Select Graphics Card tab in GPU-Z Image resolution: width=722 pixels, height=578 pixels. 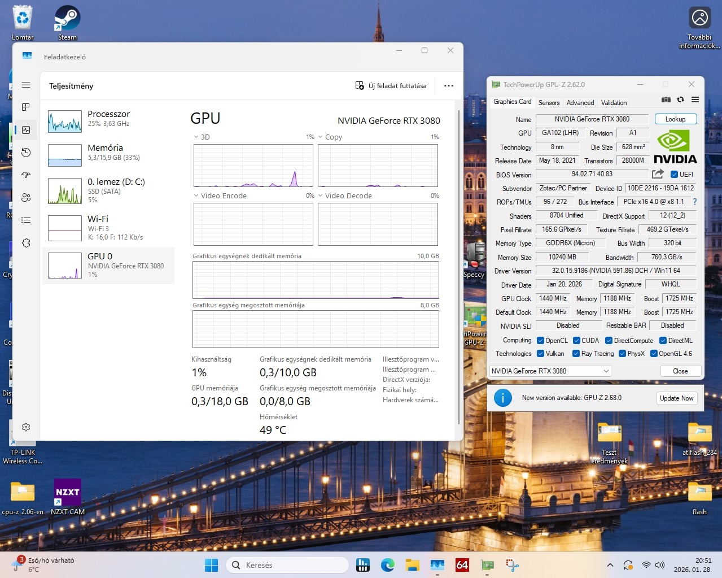(512, 102)
